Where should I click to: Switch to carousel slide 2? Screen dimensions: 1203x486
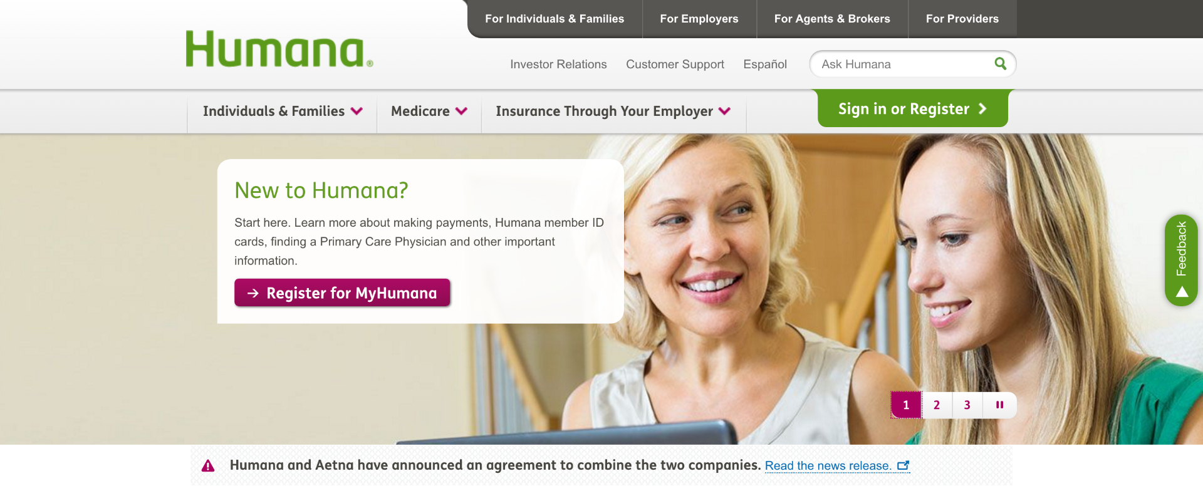[x=937, y=405]
